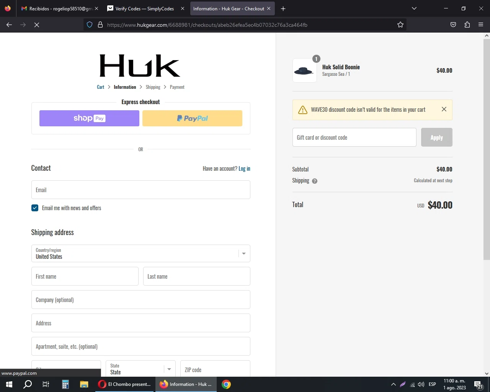This screenshot has height=392, width=490.
Task: Open the Calculator taskbar icon
Action: (65, 384)
